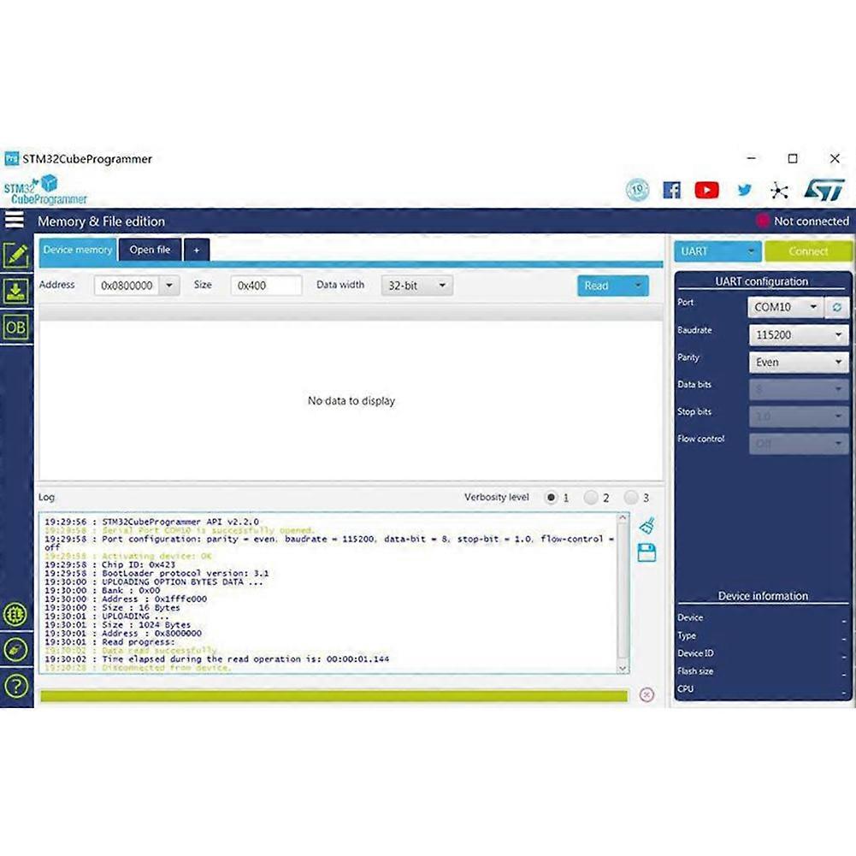The height and width of the screenshot is (856, 856).
Task: Minimize the STM32CubeProgrammer window
Action: (x=751, y=158)
